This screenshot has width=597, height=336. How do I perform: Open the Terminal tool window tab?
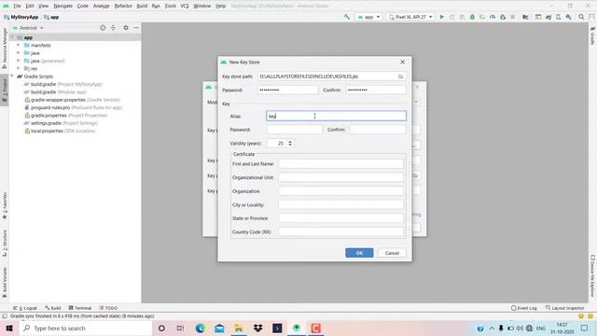pyautogui.click(x=80, y=308)
